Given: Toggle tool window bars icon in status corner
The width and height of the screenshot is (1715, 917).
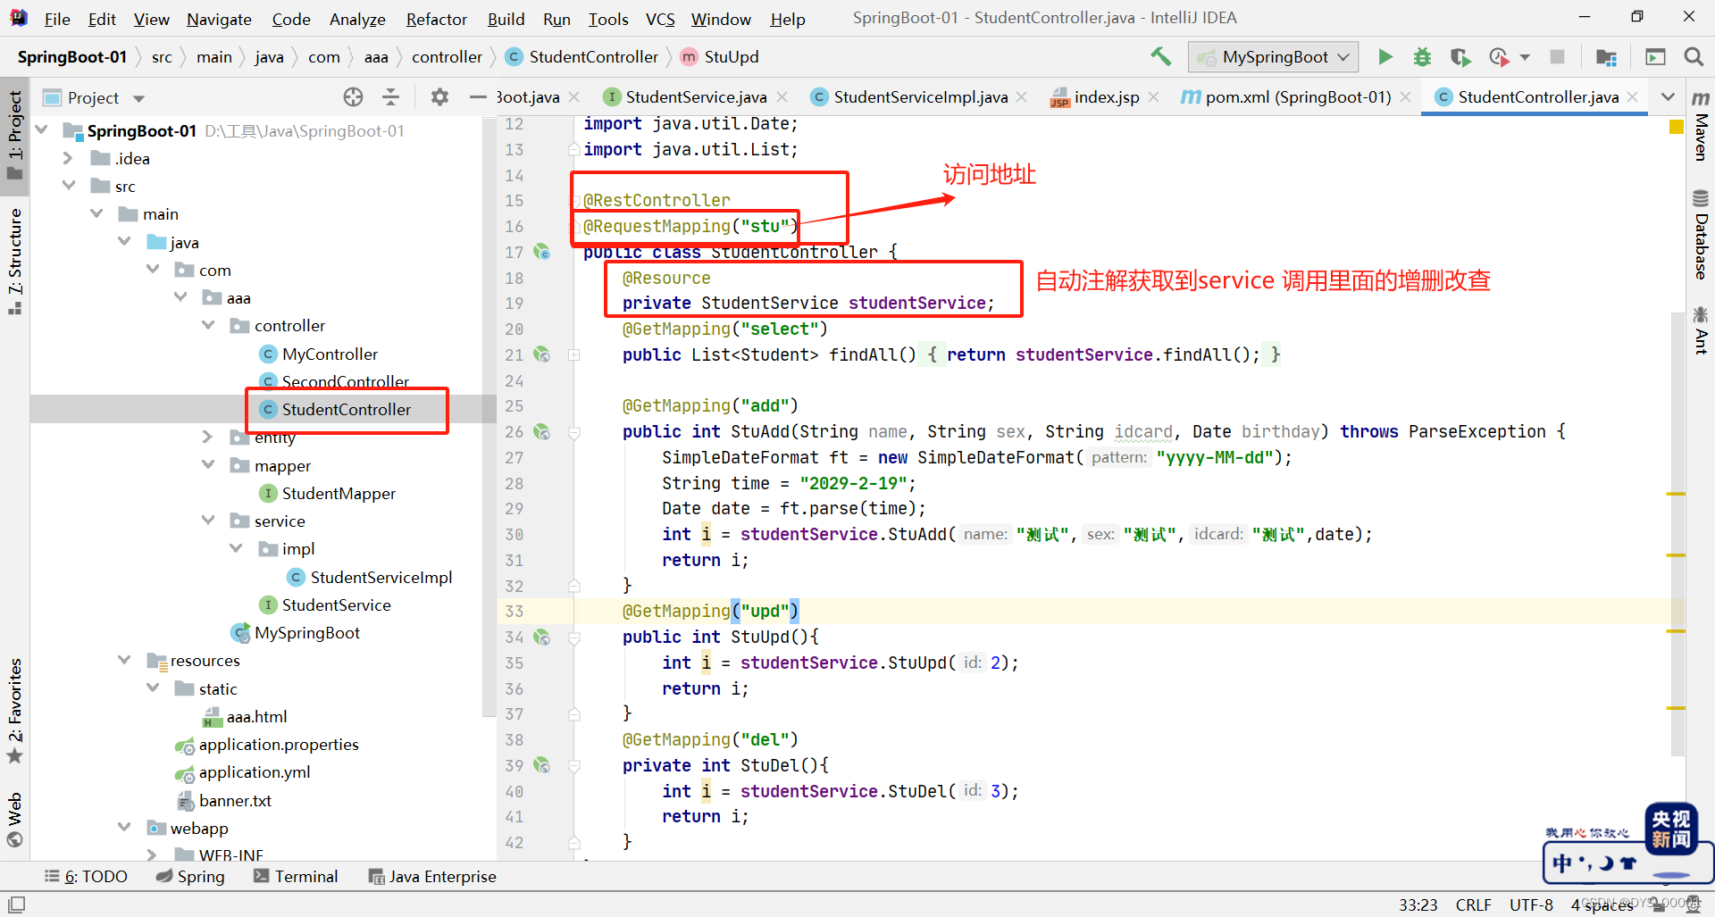Looking at the screenshot, I should pos(16,904).
